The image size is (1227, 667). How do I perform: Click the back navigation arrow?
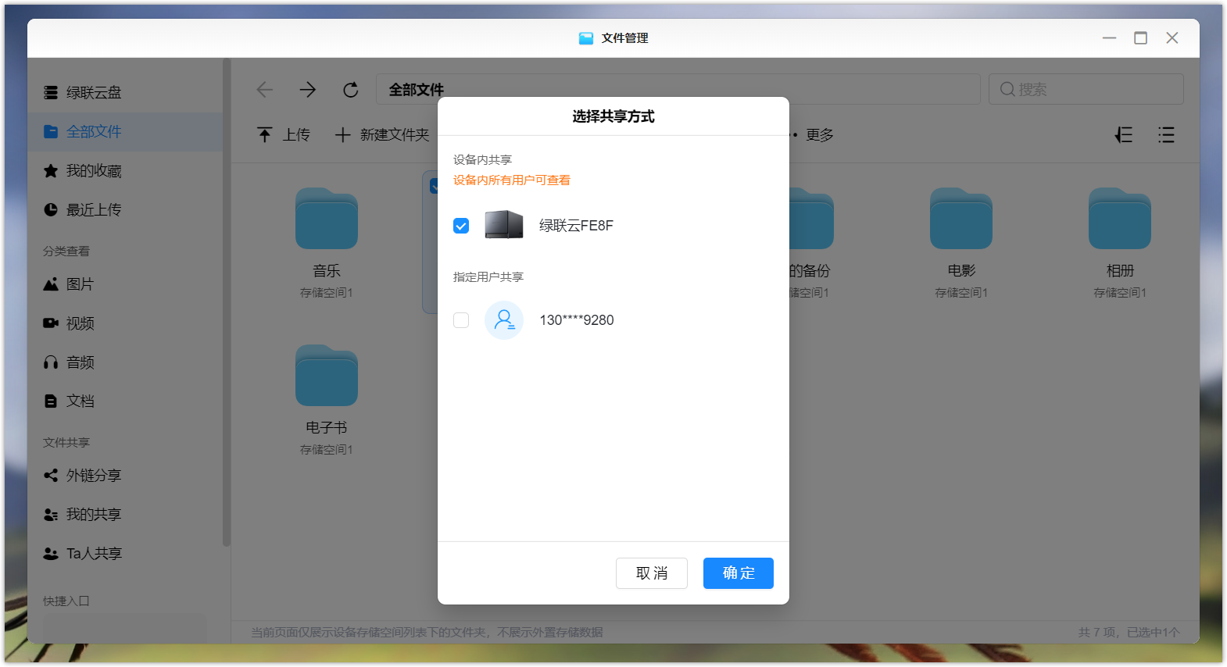(265, 90)
